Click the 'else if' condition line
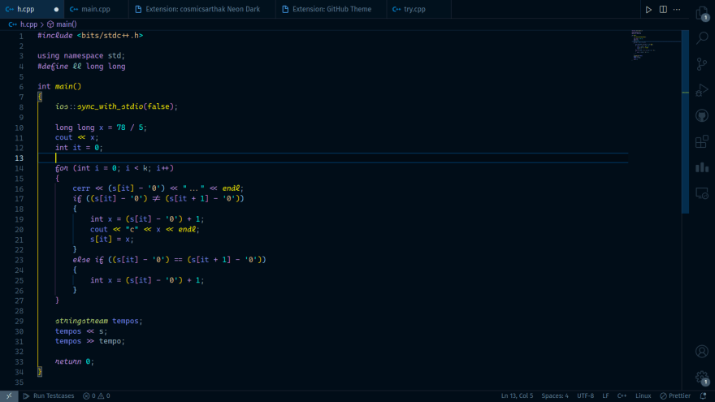715x402 pixels. click(169, 260)
